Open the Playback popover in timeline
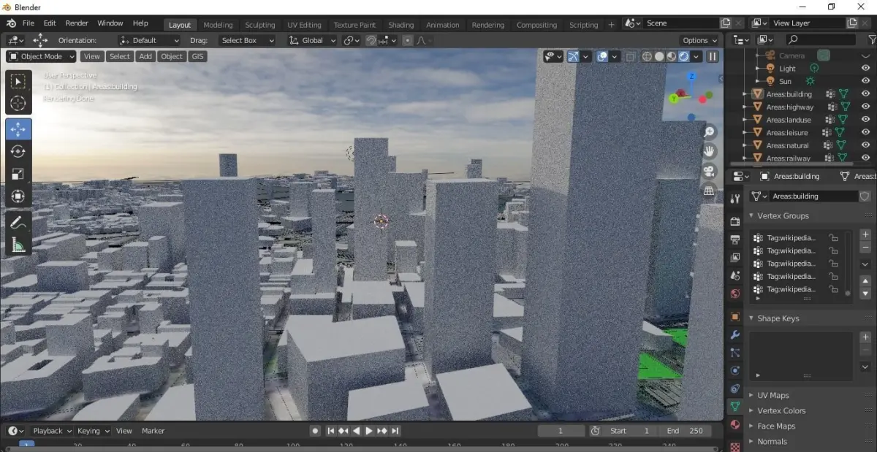The height and width of the screenshot is (452, 877). point(52,431)
